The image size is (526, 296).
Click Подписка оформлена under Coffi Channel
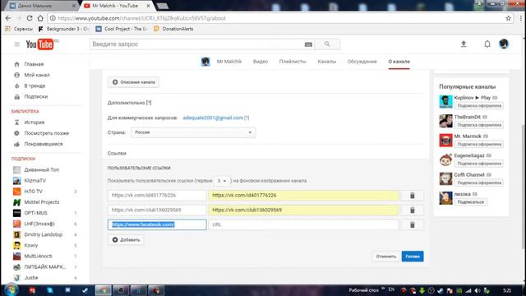(x=479, y=183)
